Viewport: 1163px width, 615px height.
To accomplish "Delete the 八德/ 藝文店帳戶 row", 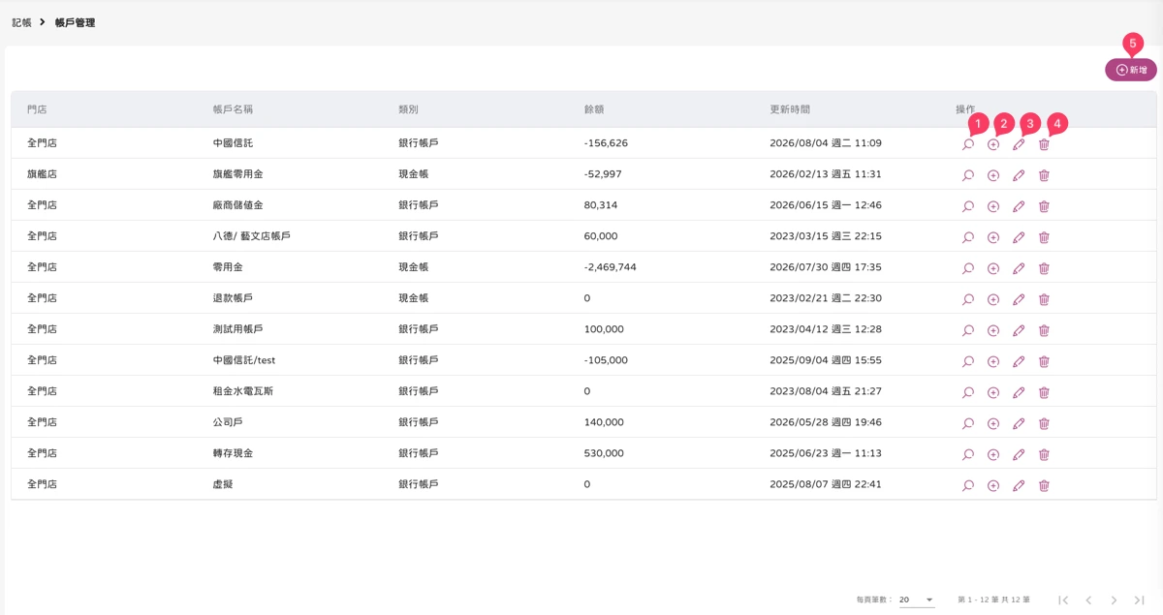I will click(1044, 237).
